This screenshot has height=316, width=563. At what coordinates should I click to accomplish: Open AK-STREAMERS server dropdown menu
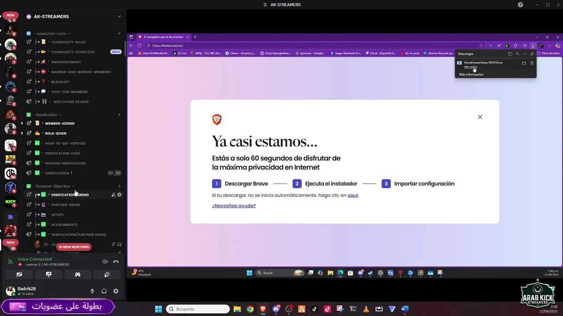pos(119,16)
